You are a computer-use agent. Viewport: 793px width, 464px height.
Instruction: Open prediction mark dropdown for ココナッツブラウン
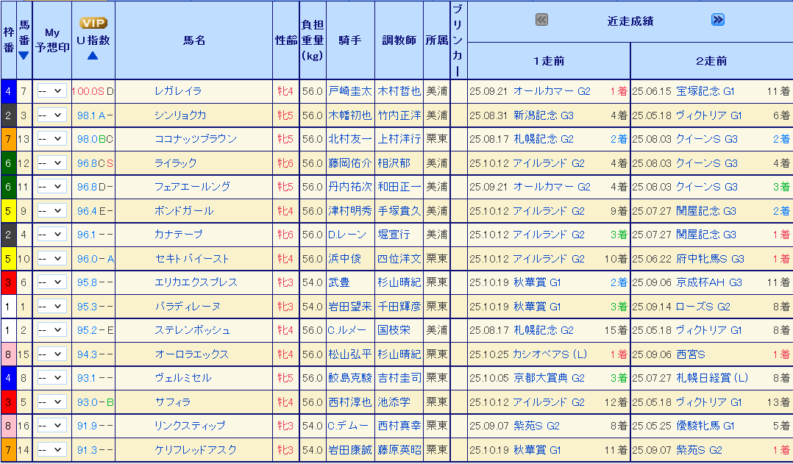51,138
